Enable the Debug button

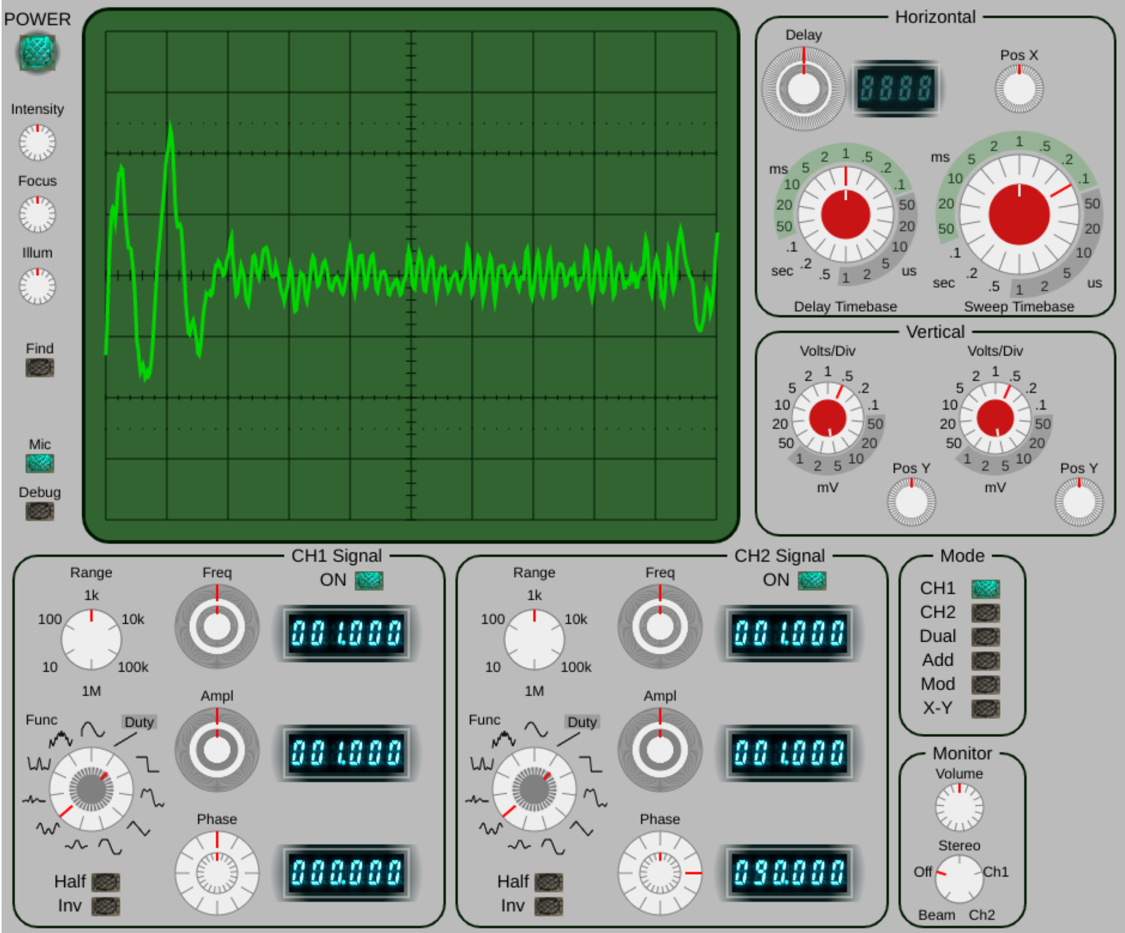[40, 512]
